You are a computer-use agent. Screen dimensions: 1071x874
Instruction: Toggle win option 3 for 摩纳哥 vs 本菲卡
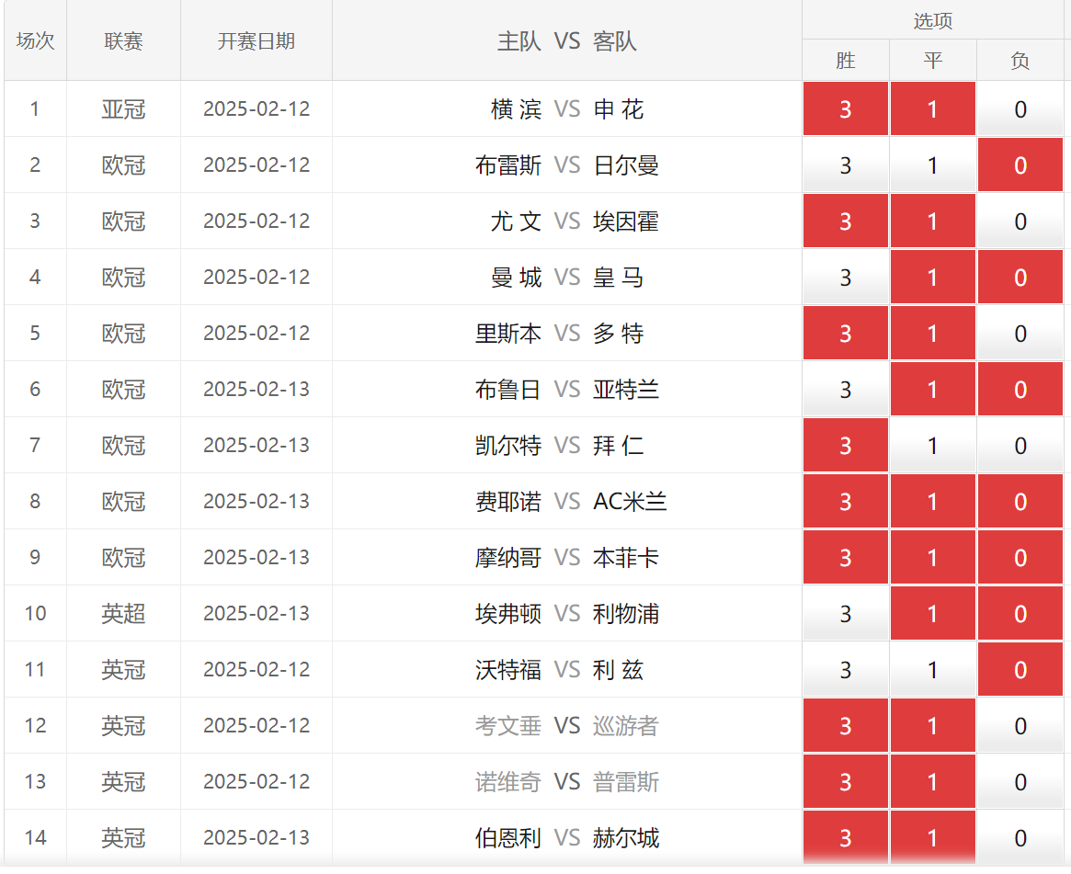pos(846,557)
